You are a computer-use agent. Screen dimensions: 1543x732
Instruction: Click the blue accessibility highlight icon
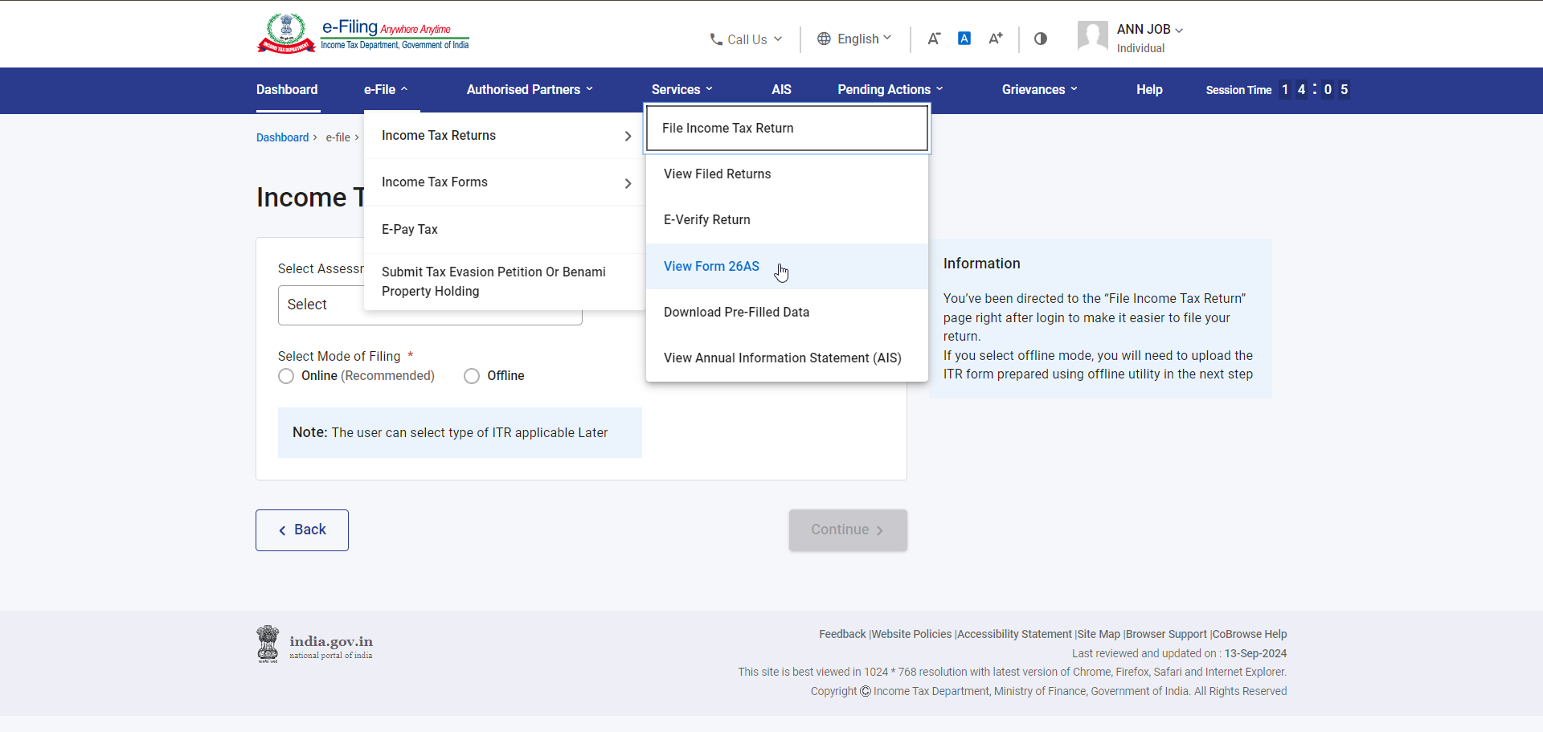click(964, 38)
